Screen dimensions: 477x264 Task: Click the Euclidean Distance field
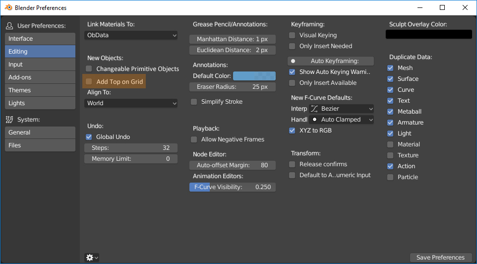pyautogui.click(x=233, y=50)
